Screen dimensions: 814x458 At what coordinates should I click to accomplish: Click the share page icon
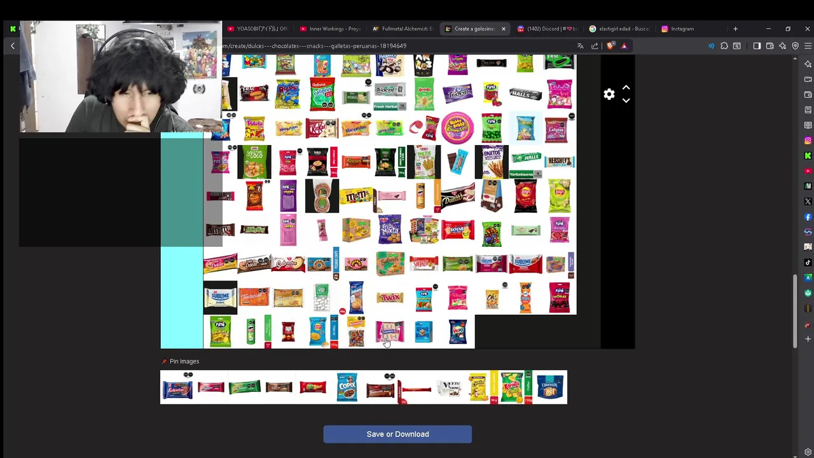[595, 46]
